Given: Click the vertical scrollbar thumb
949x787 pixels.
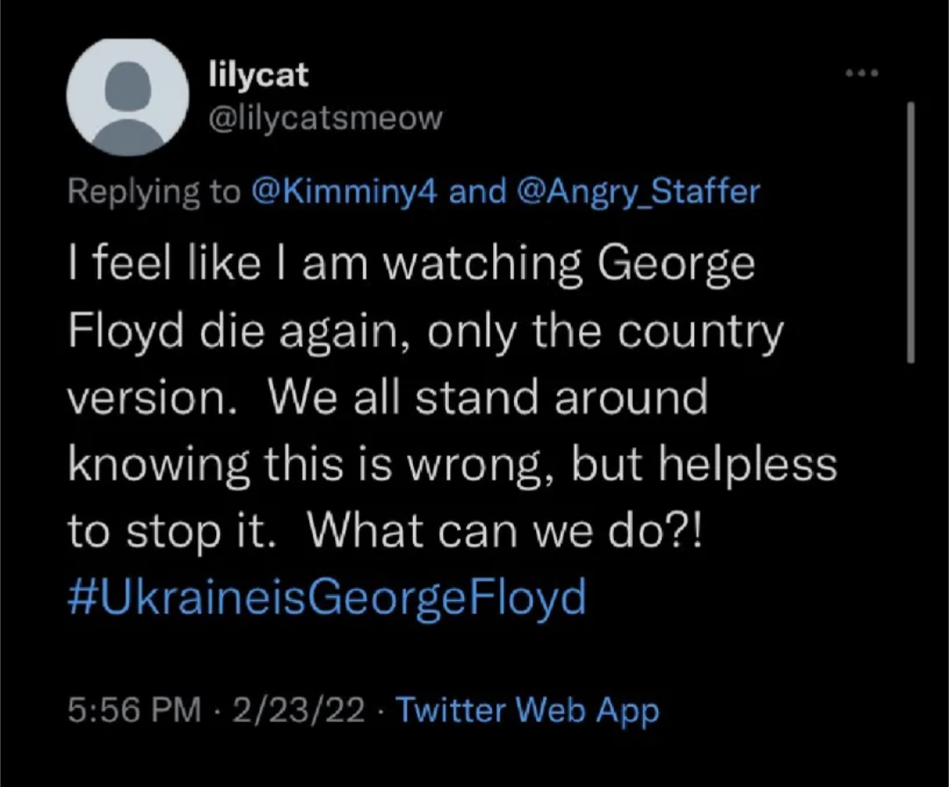Looking at the screenshot, I should [910, 232].
